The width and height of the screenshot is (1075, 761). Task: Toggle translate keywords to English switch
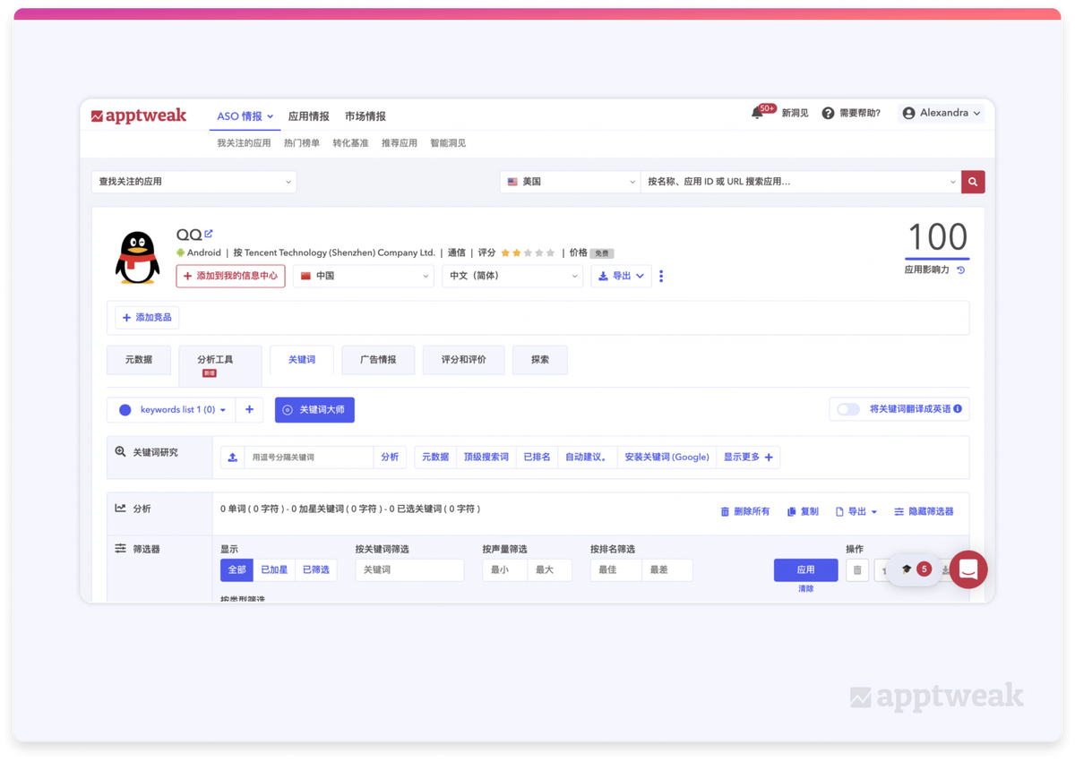click(x=847, y=409)
